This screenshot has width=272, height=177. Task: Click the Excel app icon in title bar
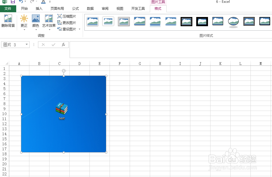pos(5,2)
